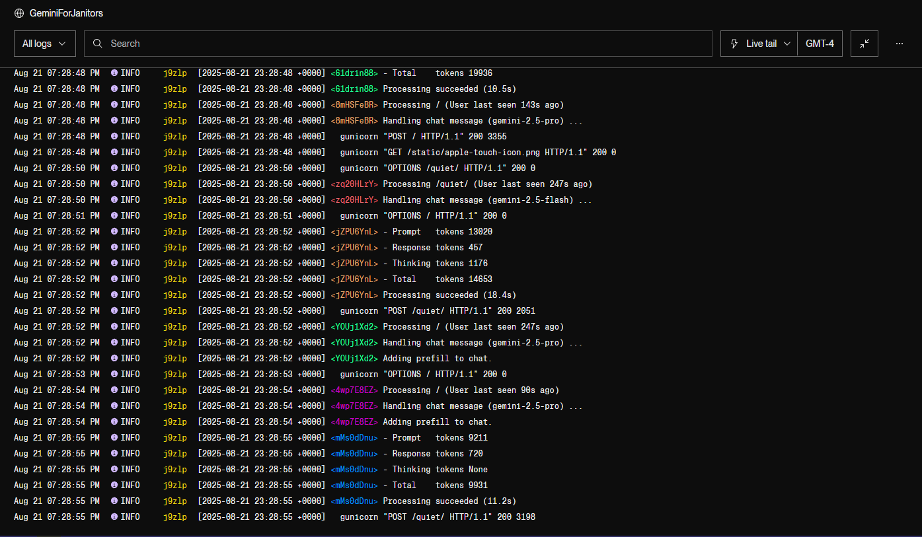The image size is (922, 537).
Task: Expand the Live tail dropdown
Action: click(x=759, y=44)
